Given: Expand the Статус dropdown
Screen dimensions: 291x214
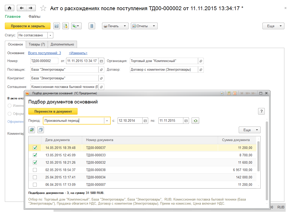Looking at the screenshot, I should coord(50,35).
